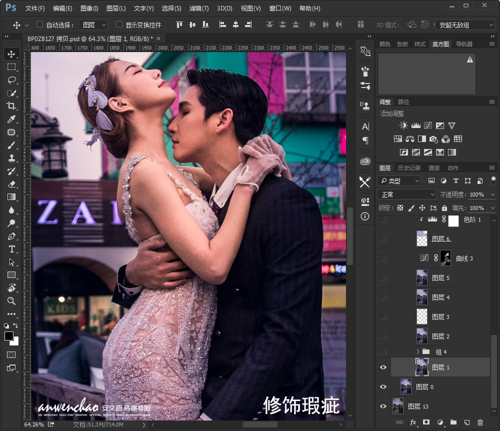The height and width of the screenshot is (431, 500).
Task: Click the horizontal canvas scrollbar thumb
Action: [x=260, y=424]
